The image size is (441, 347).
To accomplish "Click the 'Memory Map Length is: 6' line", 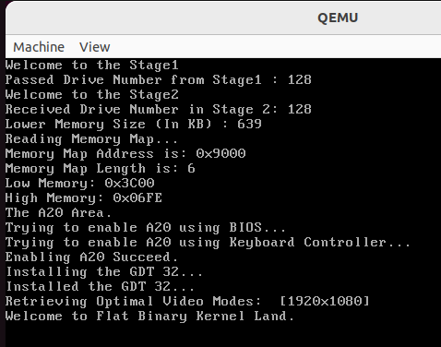I will coord(100,169).
